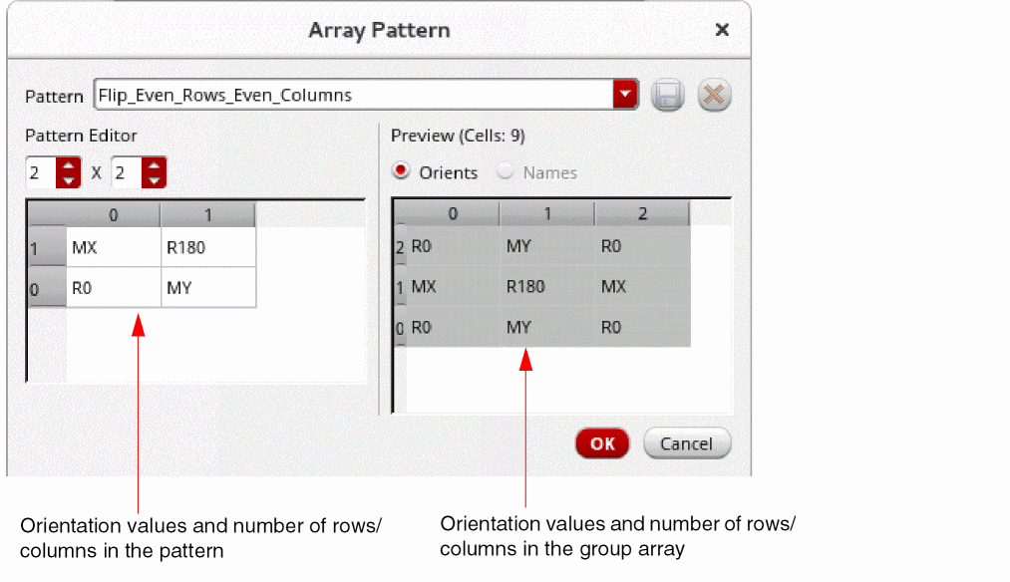Open the Pattern dropdown arrow
1010x582 pixels.
pos(625,96)
